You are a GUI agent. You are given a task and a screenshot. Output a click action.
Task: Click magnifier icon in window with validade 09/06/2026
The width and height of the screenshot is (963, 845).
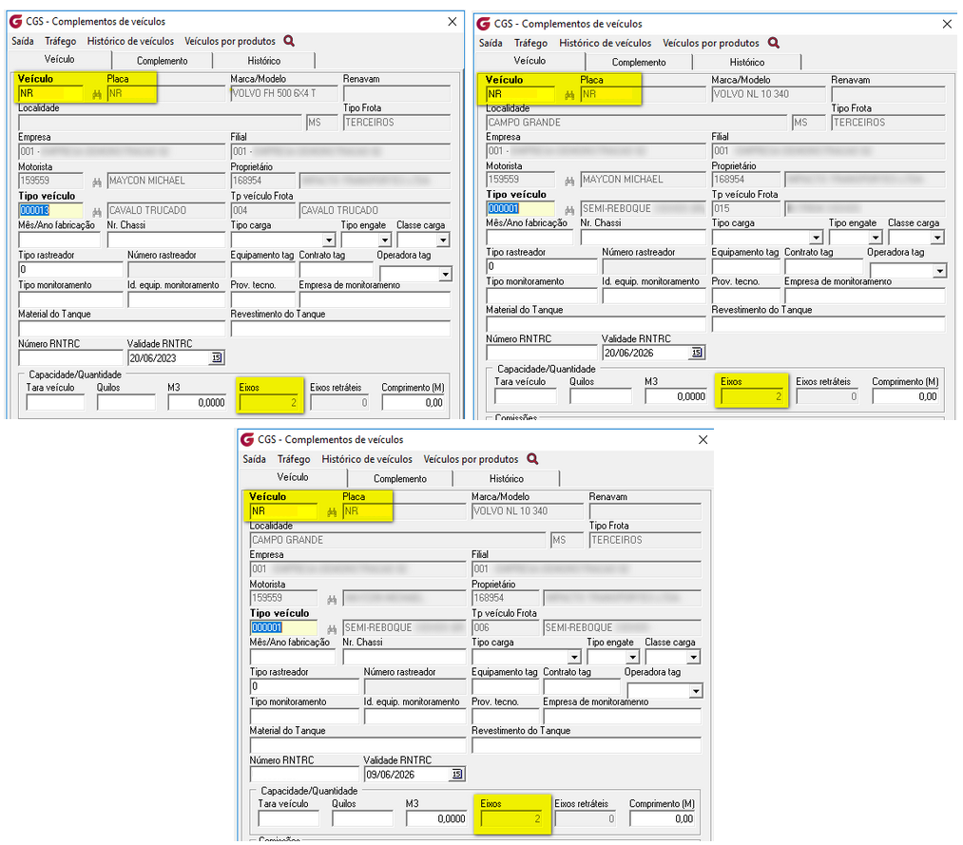[x=532, y=459]
